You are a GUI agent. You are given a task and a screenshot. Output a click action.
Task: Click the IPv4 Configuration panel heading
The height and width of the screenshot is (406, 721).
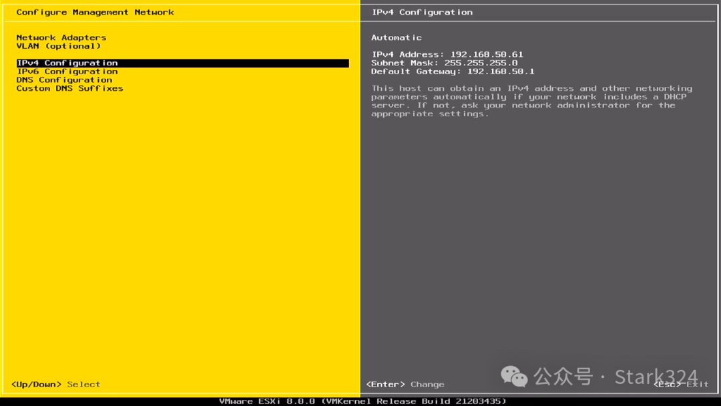(x=422, y=13)
